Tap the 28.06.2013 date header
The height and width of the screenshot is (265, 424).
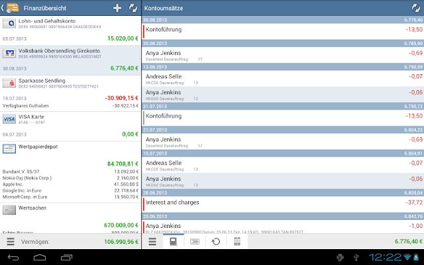point(283,193)
